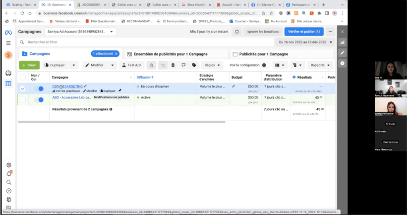Toggle the select-all checkbox in table header

tap(23, 77)
